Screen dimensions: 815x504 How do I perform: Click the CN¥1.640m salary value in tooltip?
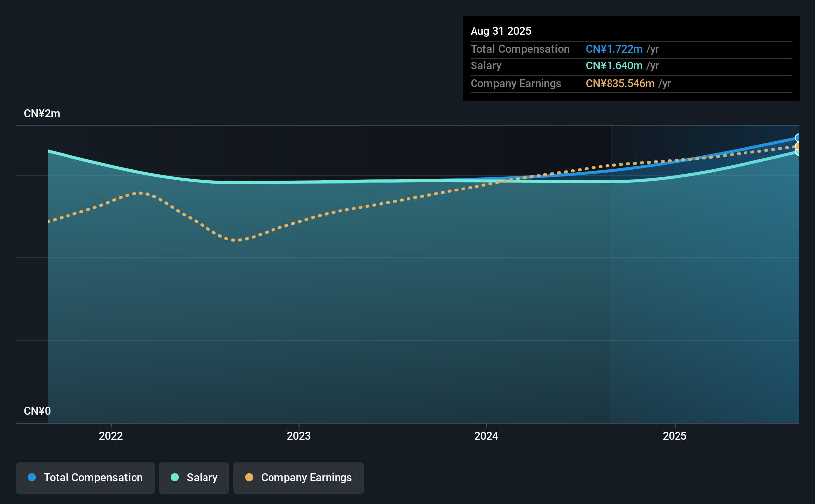[x=614, y=66]
